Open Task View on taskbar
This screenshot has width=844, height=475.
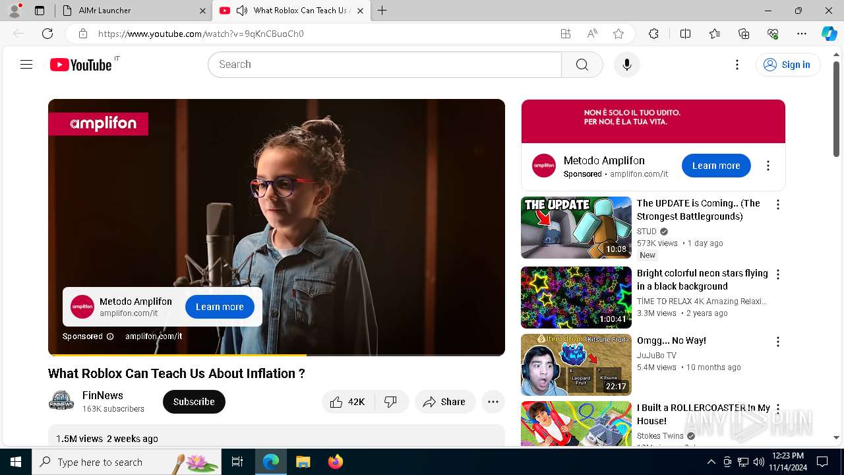click(x=237, y=462)
